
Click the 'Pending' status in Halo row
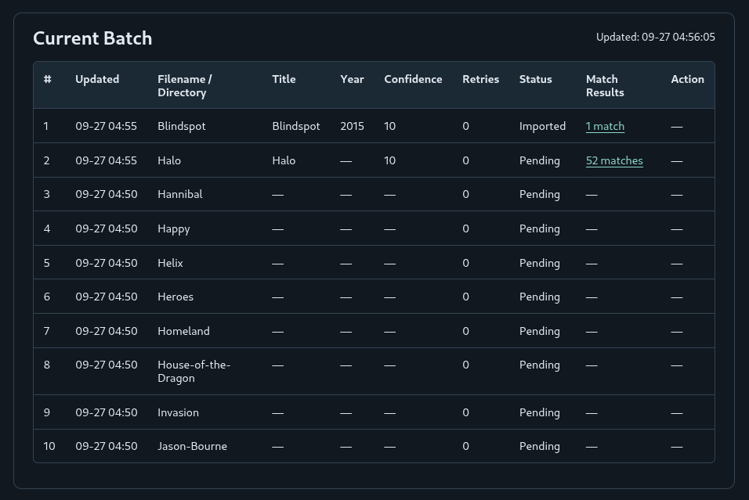pos(539,160)
